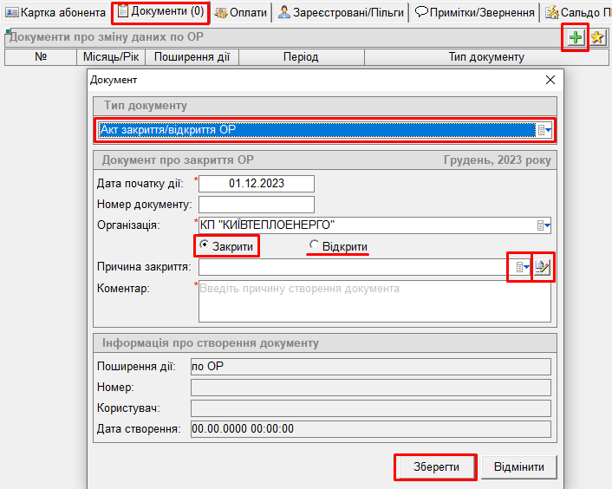Switch to the Картка абонента tab
This screenshot has height=489, width=612.
click(56, 12)
